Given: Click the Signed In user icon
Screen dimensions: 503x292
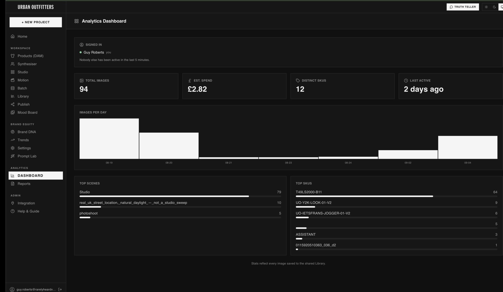Looking at the screenshot, I should 82,45.
